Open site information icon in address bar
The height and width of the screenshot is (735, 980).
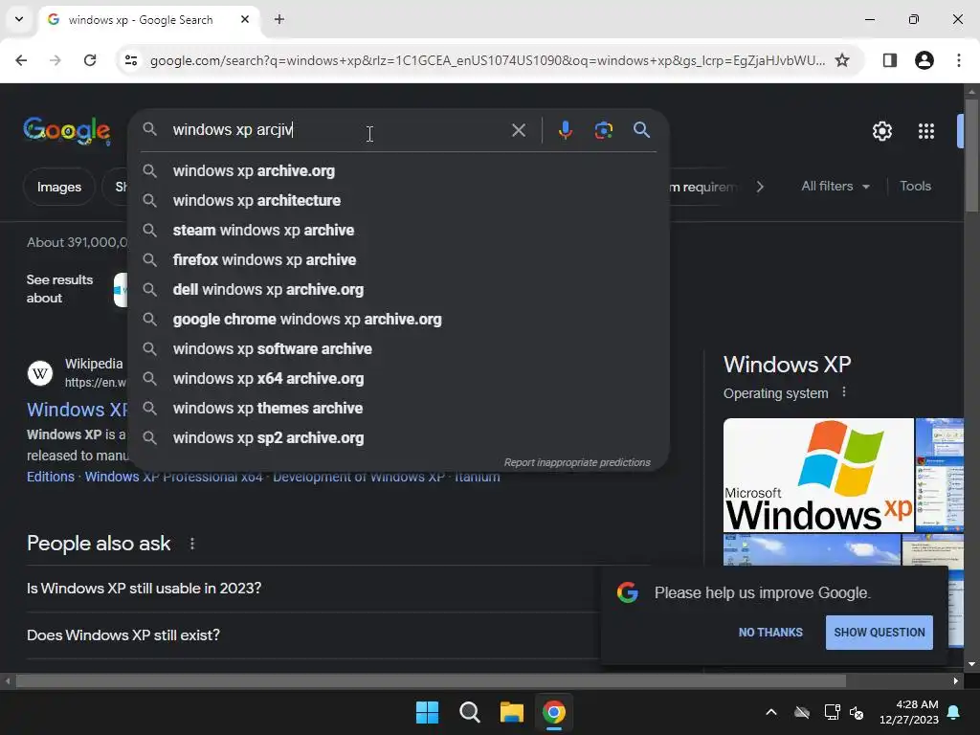130,60
